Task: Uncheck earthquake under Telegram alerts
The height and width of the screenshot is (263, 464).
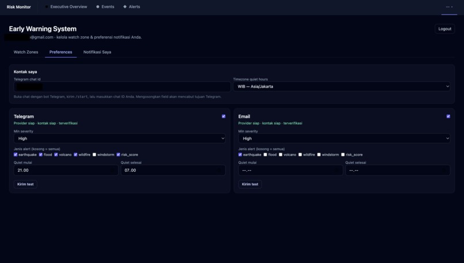Action: [x=16, y=155]
